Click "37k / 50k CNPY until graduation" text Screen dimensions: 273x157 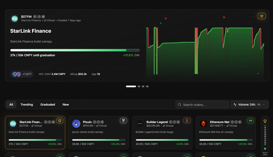[x=33, y=55]
